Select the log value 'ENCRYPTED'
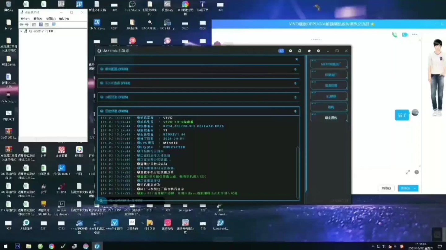The height and width of the screenshot is (250, 446). pos(174,147)
